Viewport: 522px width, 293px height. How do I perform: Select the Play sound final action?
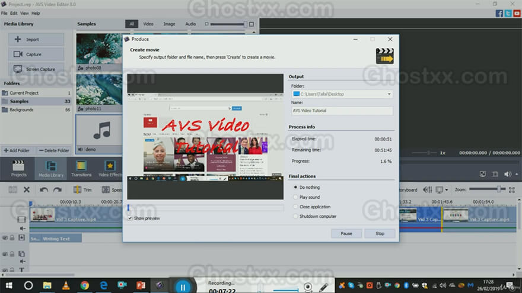coord(307,197)
